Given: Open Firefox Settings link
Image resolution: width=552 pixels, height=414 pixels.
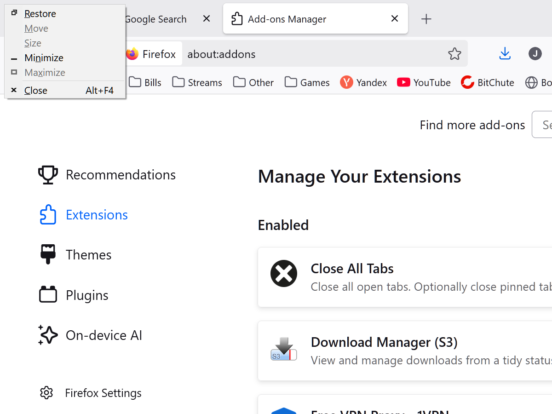Looking at the screenshot, I should (x=103, y=393).
